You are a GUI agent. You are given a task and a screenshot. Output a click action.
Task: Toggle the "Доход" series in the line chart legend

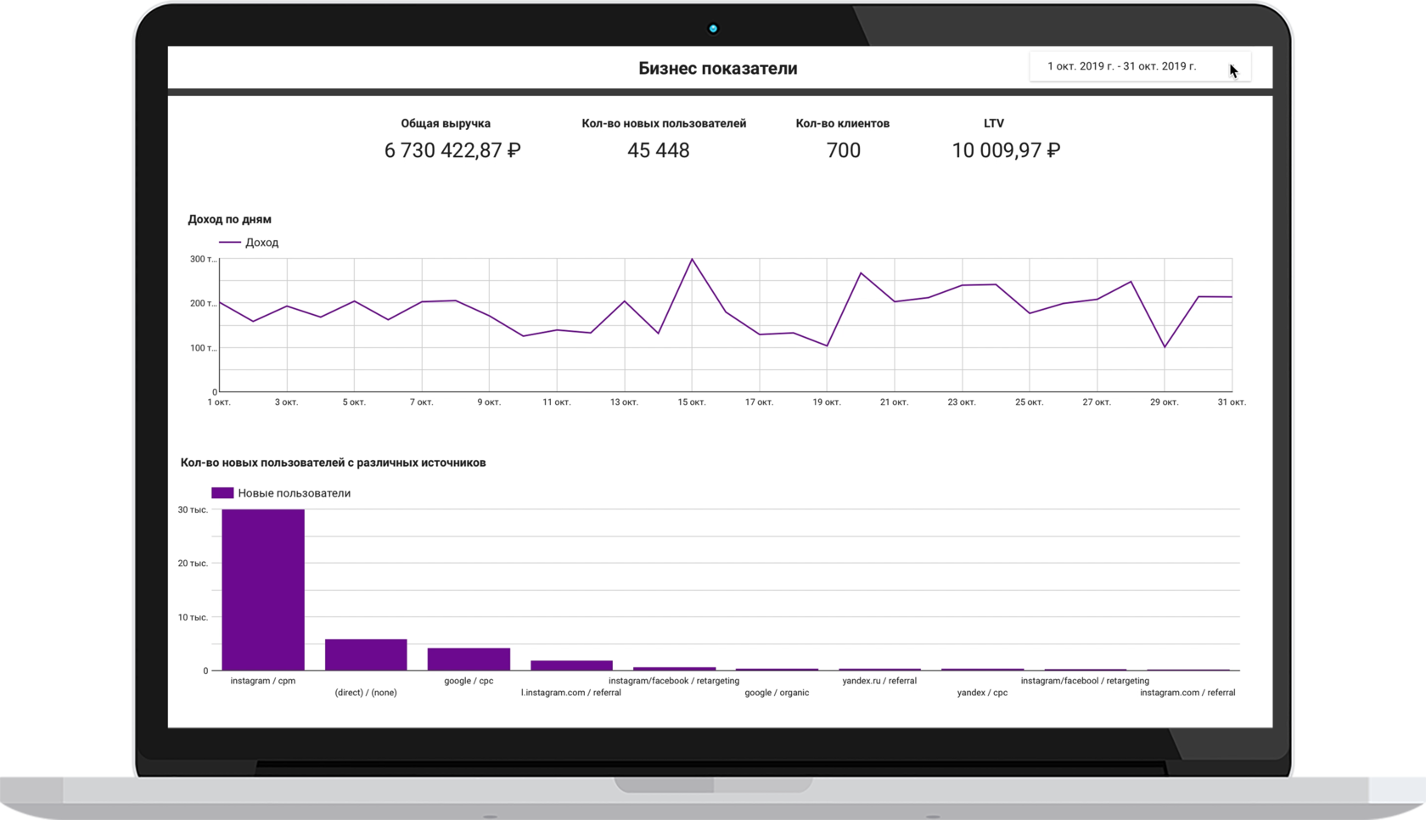click(249, 243)
